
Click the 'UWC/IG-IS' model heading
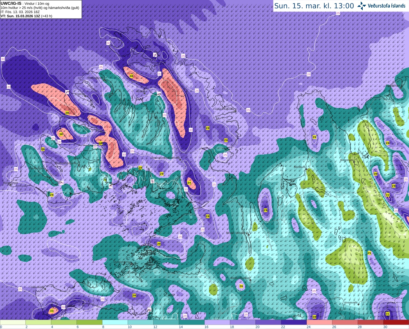point(11,4)
